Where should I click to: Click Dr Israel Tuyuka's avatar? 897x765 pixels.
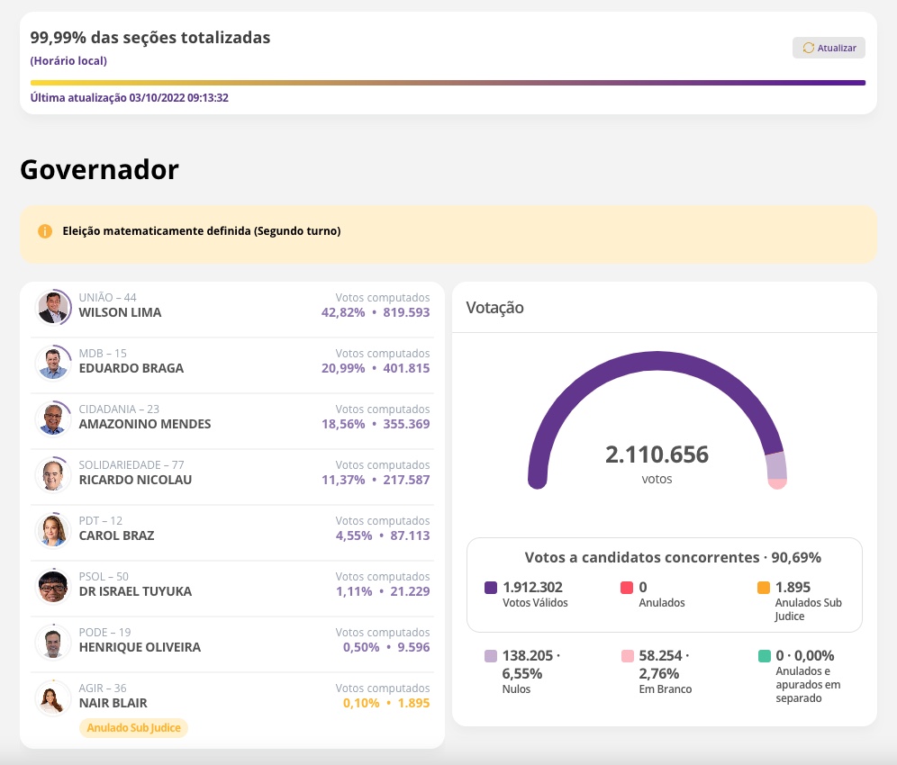(x=53, y=587)
